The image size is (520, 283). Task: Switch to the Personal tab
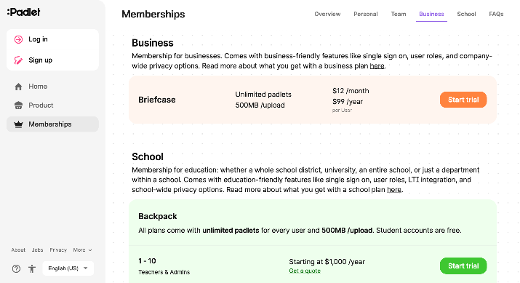click(x=366, y=14)
